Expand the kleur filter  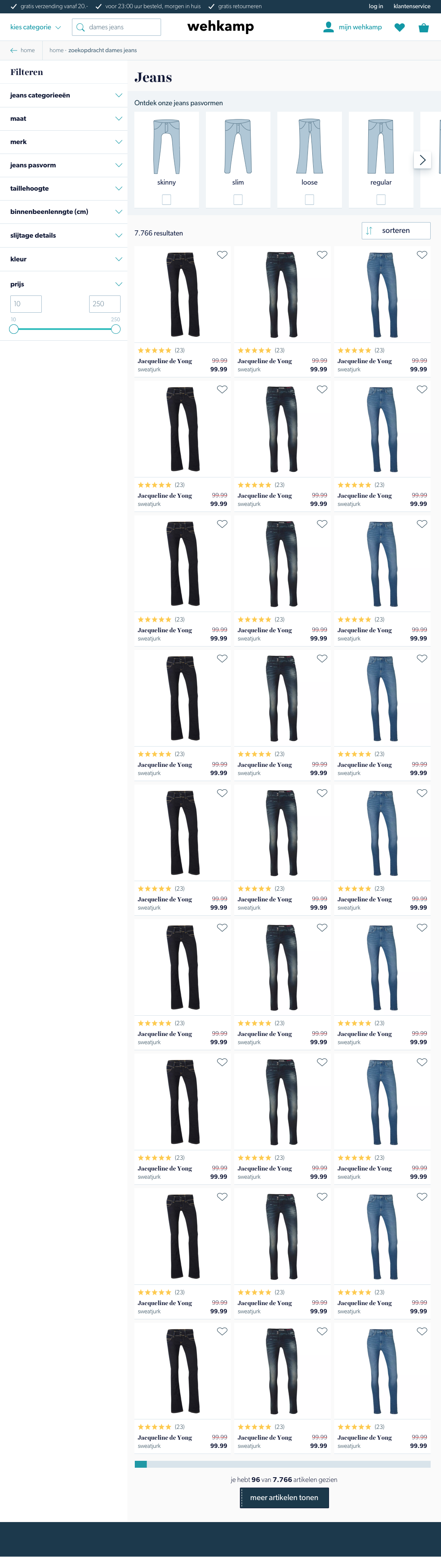[64, 259]
